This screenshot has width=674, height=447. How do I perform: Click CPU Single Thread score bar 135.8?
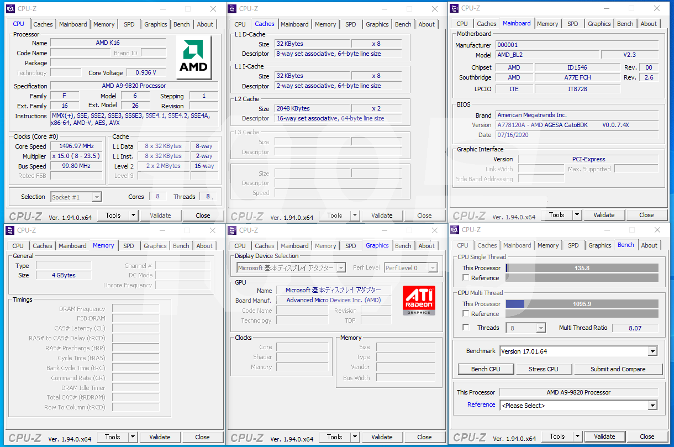coord(582,268)
